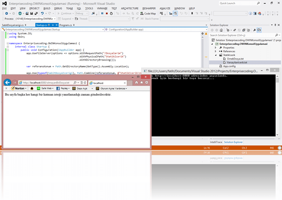Restart the debugging session
The width and height of the screenshot is (282, 200).
[111, 13]
